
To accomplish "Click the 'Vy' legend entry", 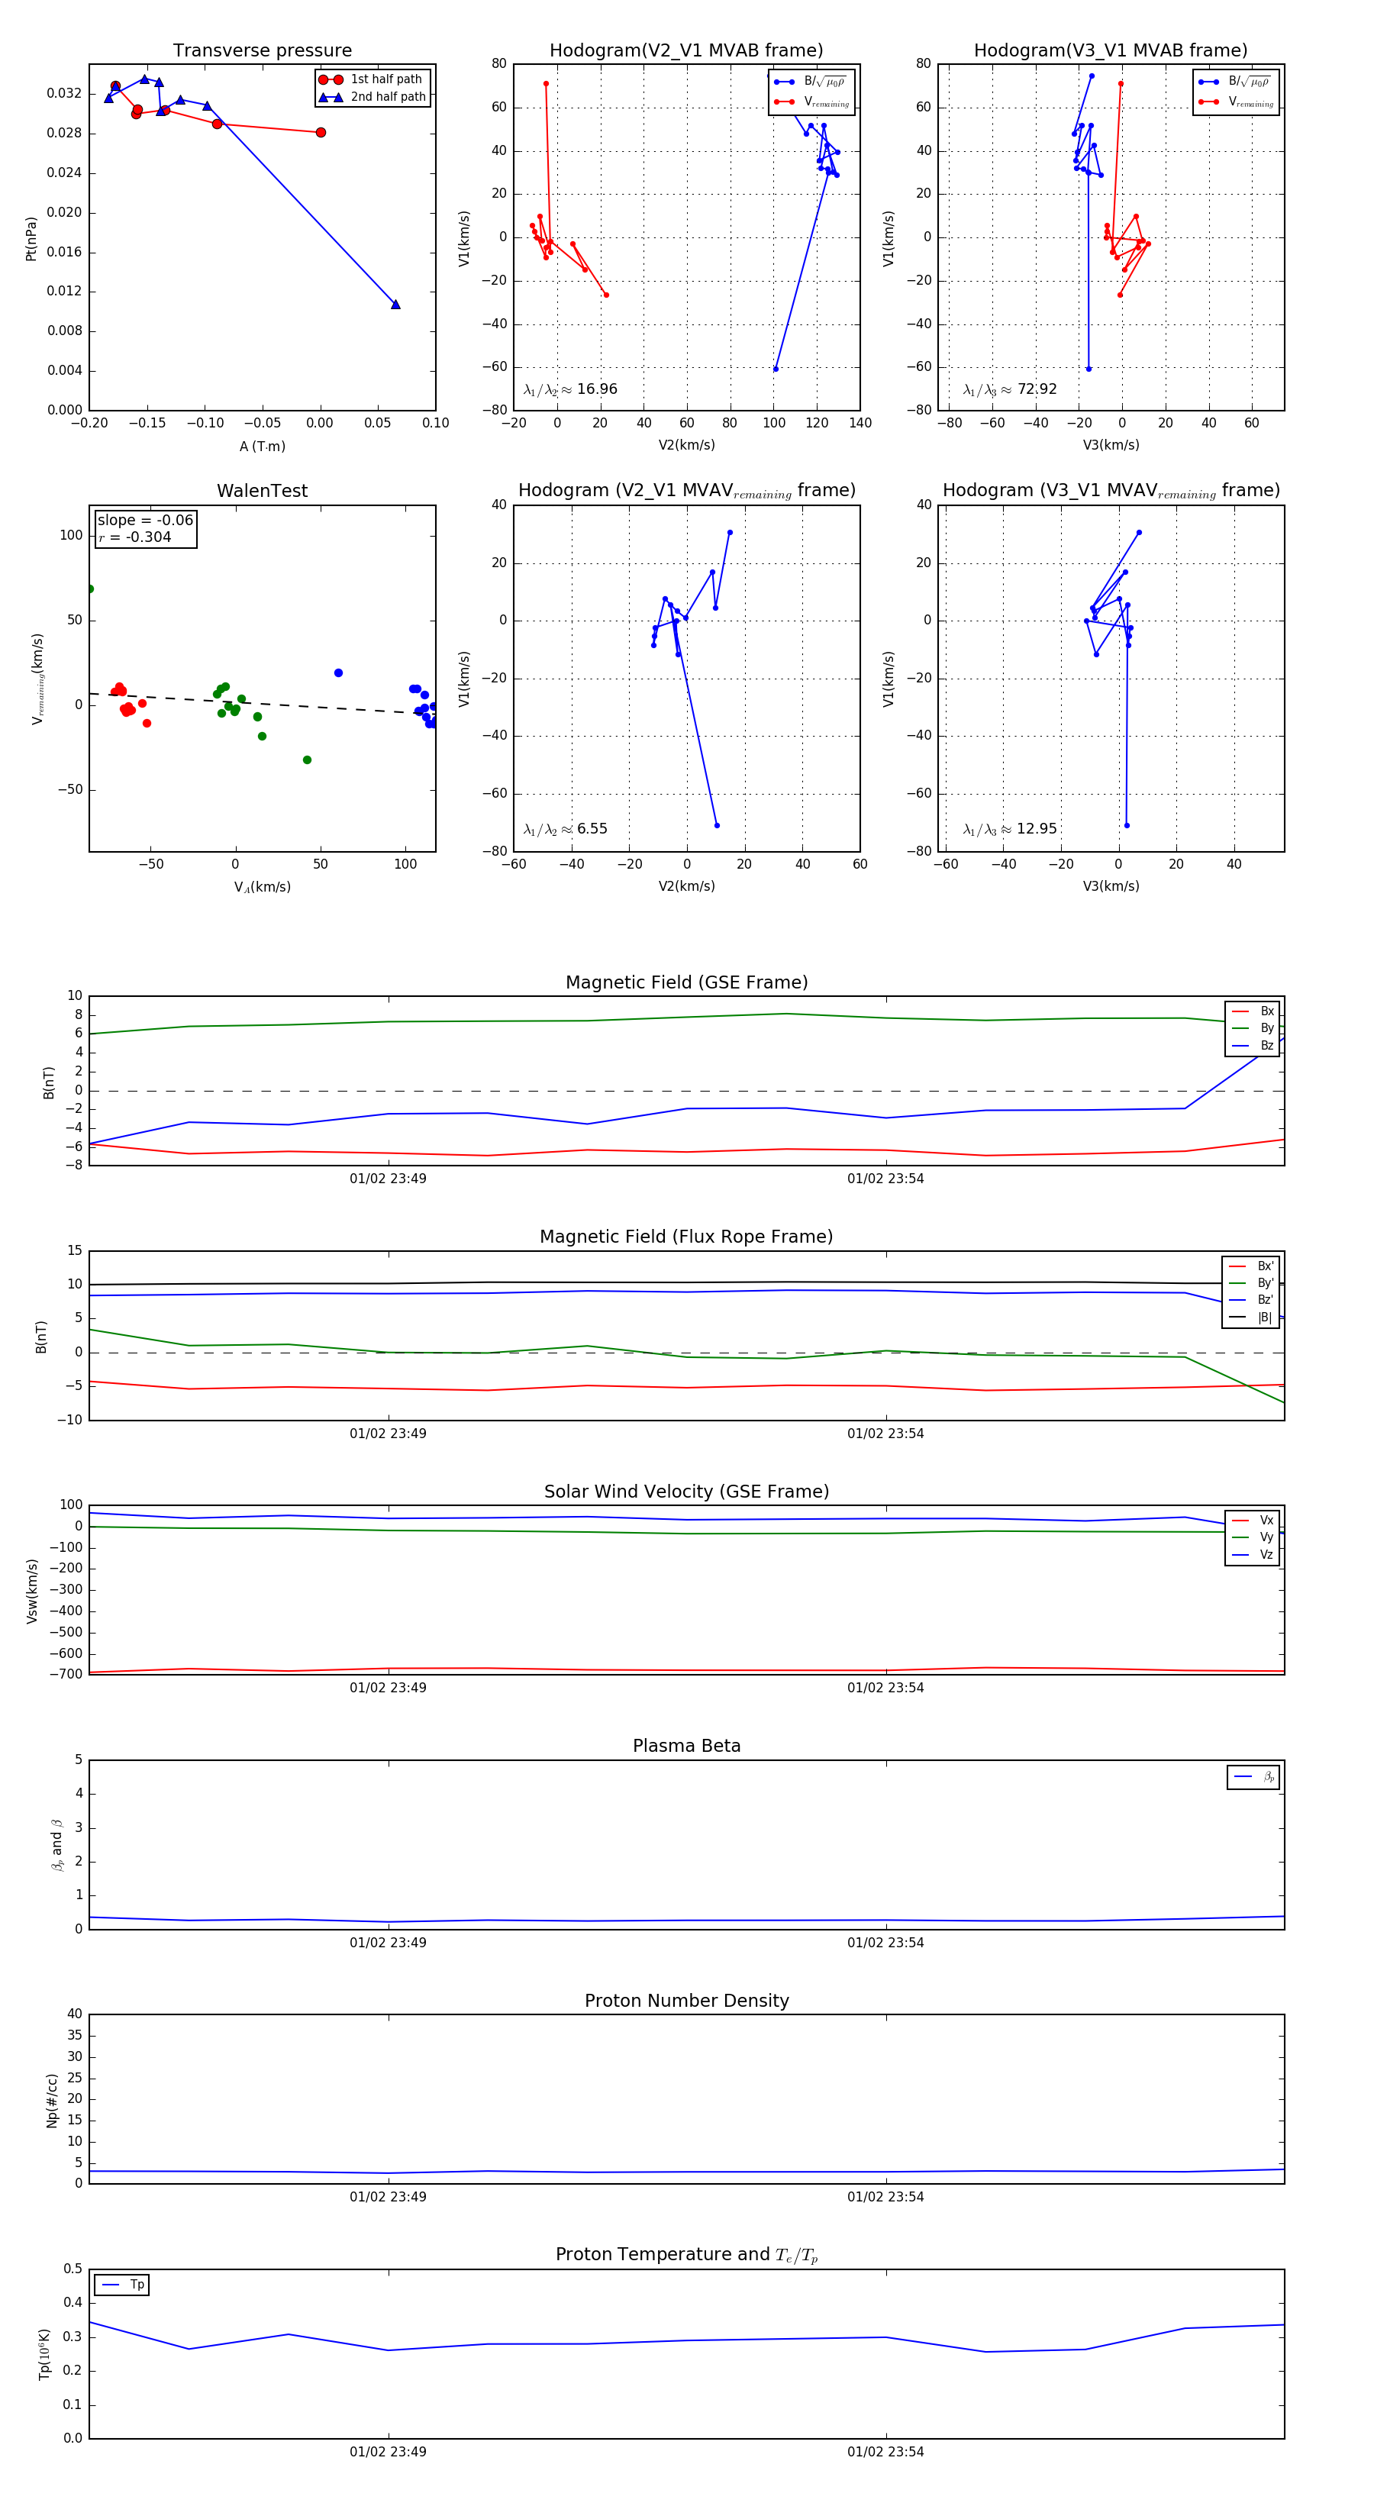I will pos(1253,1537).
